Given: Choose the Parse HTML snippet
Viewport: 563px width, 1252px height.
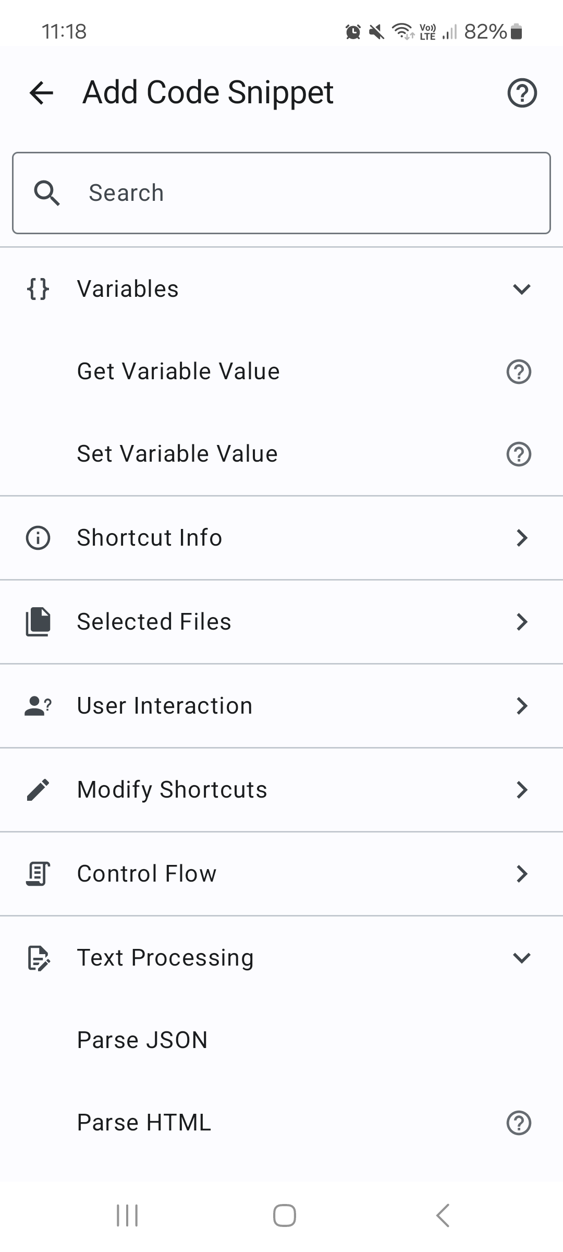Looking at the screenshot, I should [144, 1123].
